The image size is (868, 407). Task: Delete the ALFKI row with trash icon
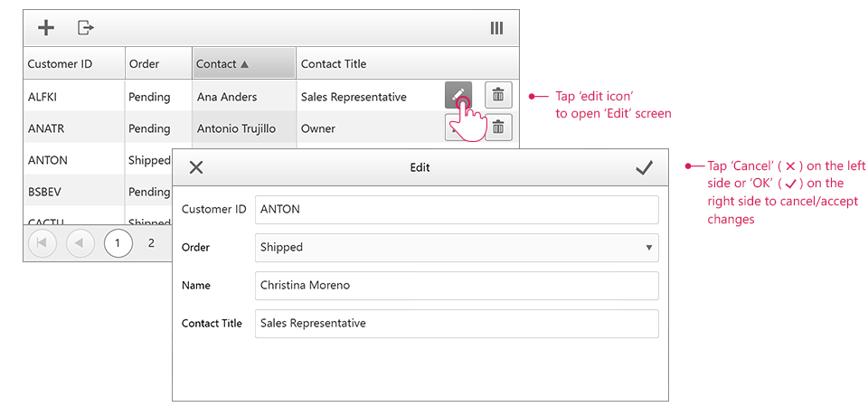[498, 95]
